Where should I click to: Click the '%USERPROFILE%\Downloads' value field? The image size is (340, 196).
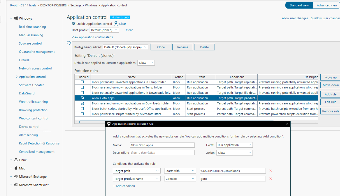tap(233, 171)
